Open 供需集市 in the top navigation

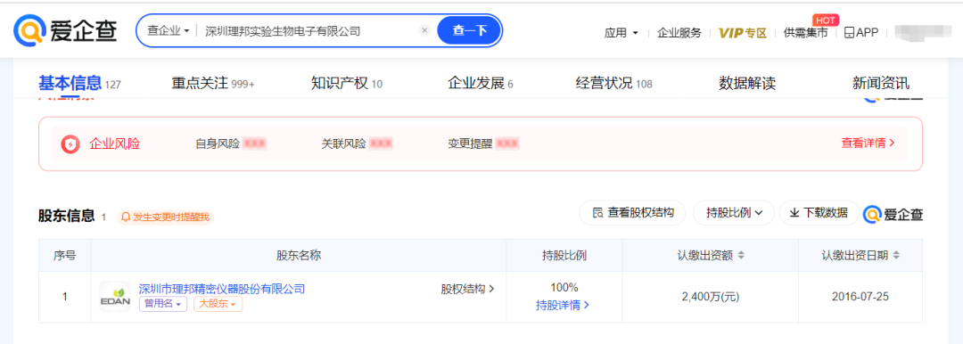coord(806,33)
